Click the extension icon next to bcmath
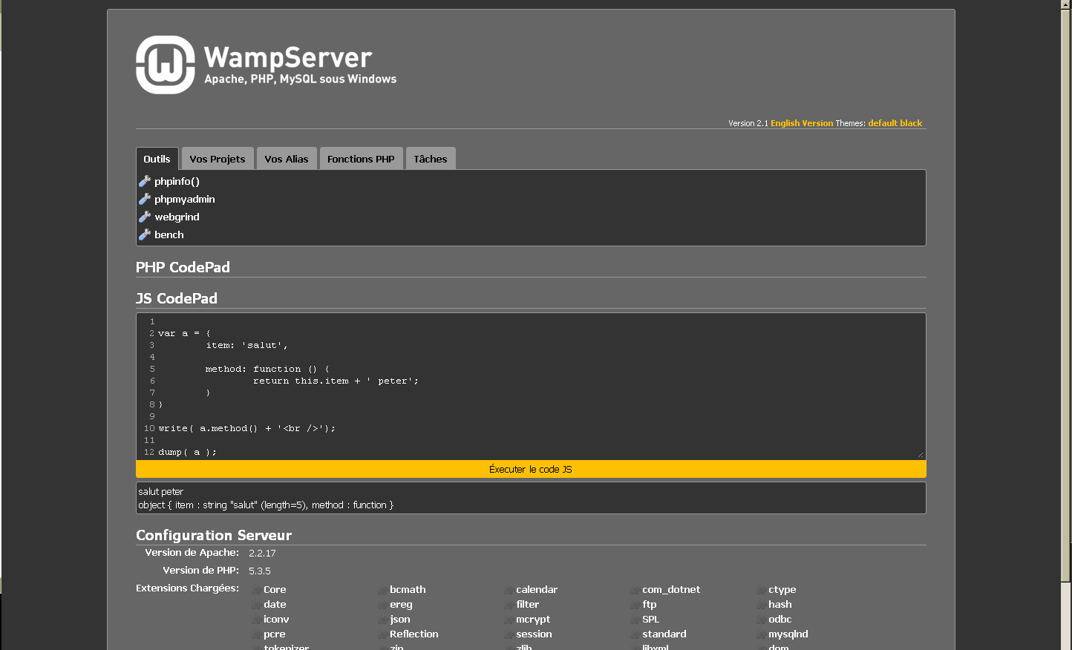The width and height of the screenshot is (1072, 650). (x=382, y=591)
